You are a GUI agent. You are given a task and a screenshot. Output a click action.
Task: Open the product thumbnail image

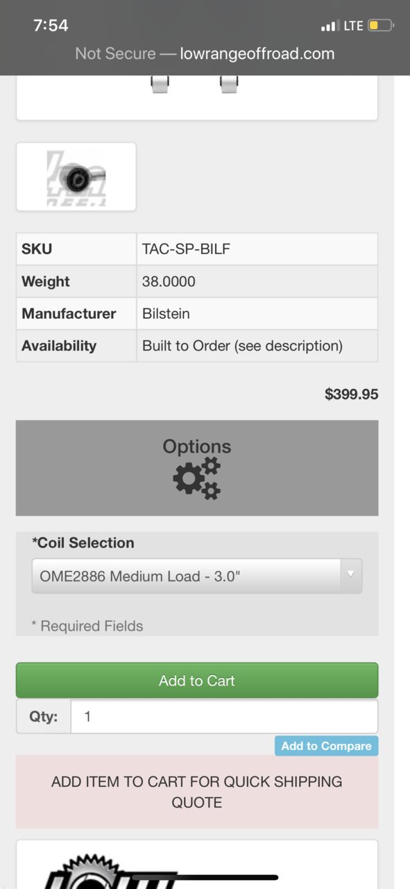coord(76,176)
